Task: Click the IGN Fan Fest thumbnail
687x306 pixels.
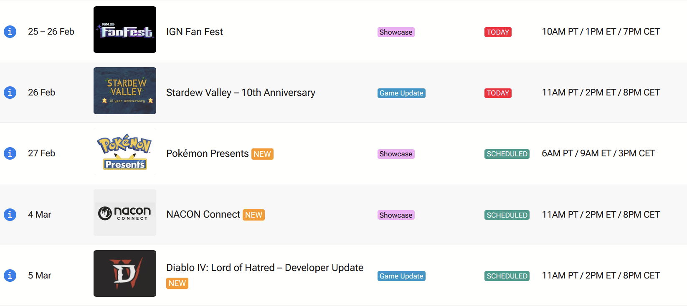Action: click(125, 30)
